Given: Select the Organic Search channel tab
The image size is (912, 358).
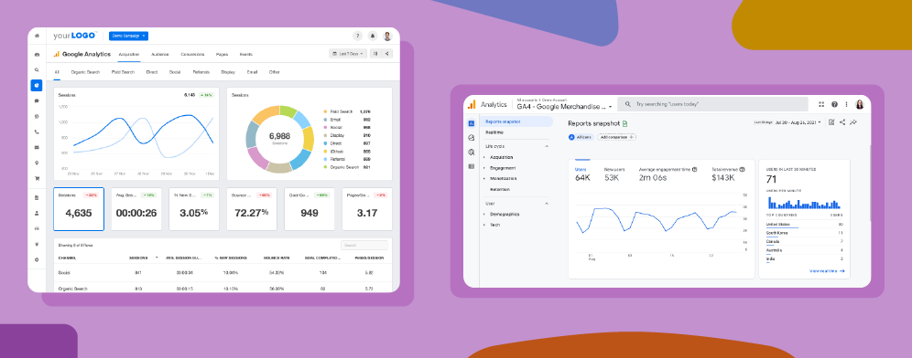Looking at the screenshot, I should [85, 72].
